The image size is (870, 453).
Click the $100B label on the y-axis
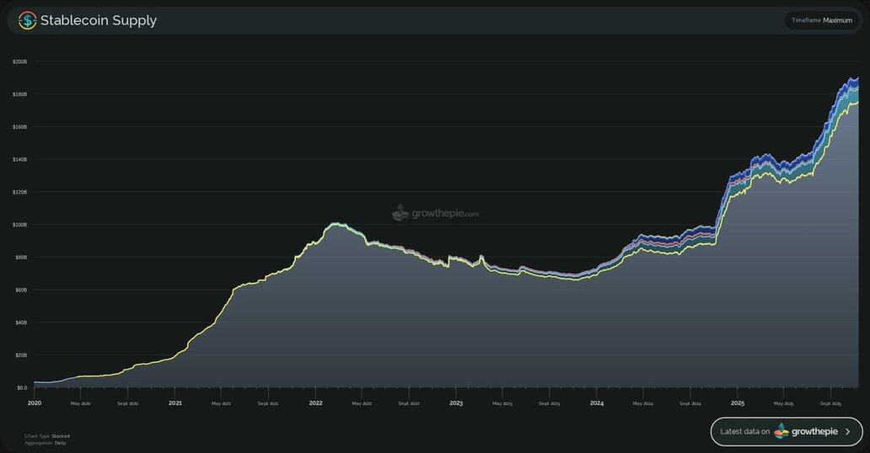[x=19, y=225]
